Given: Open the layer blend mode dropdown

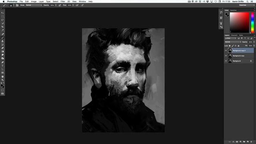Looking at the screenshot, I should (x=233, y=42).
